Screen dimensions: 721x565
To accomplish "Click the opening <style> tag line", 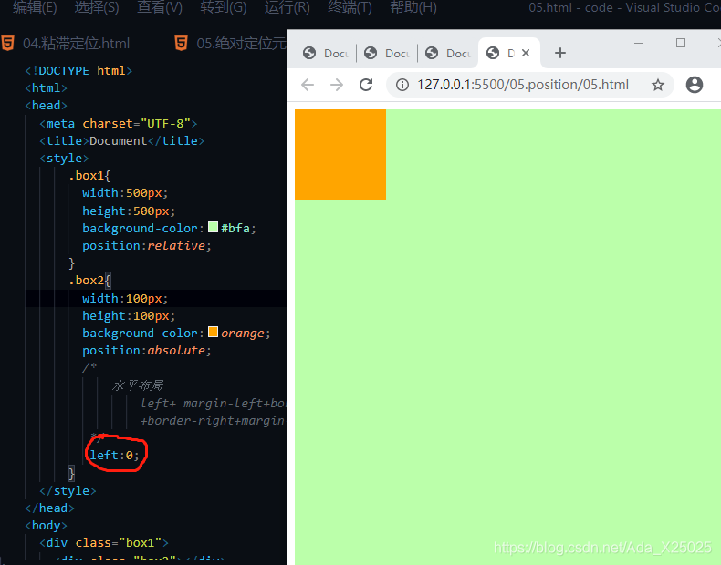I will tap(65, 159).
